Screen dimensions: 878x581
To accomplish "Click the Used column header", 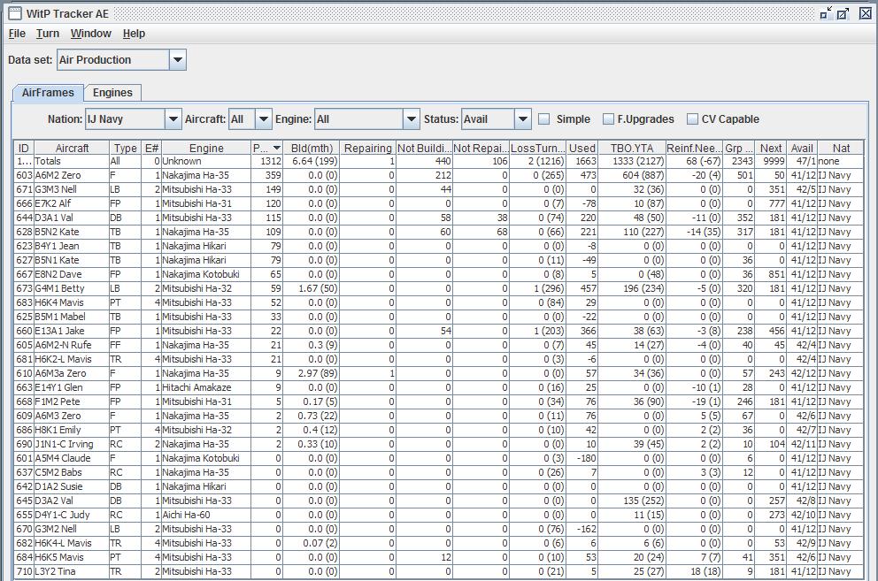I will click(x=581, y=148).
